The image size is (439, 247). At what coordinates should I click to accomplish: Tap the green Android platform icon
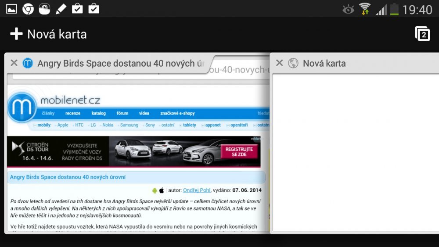(155, 190)
